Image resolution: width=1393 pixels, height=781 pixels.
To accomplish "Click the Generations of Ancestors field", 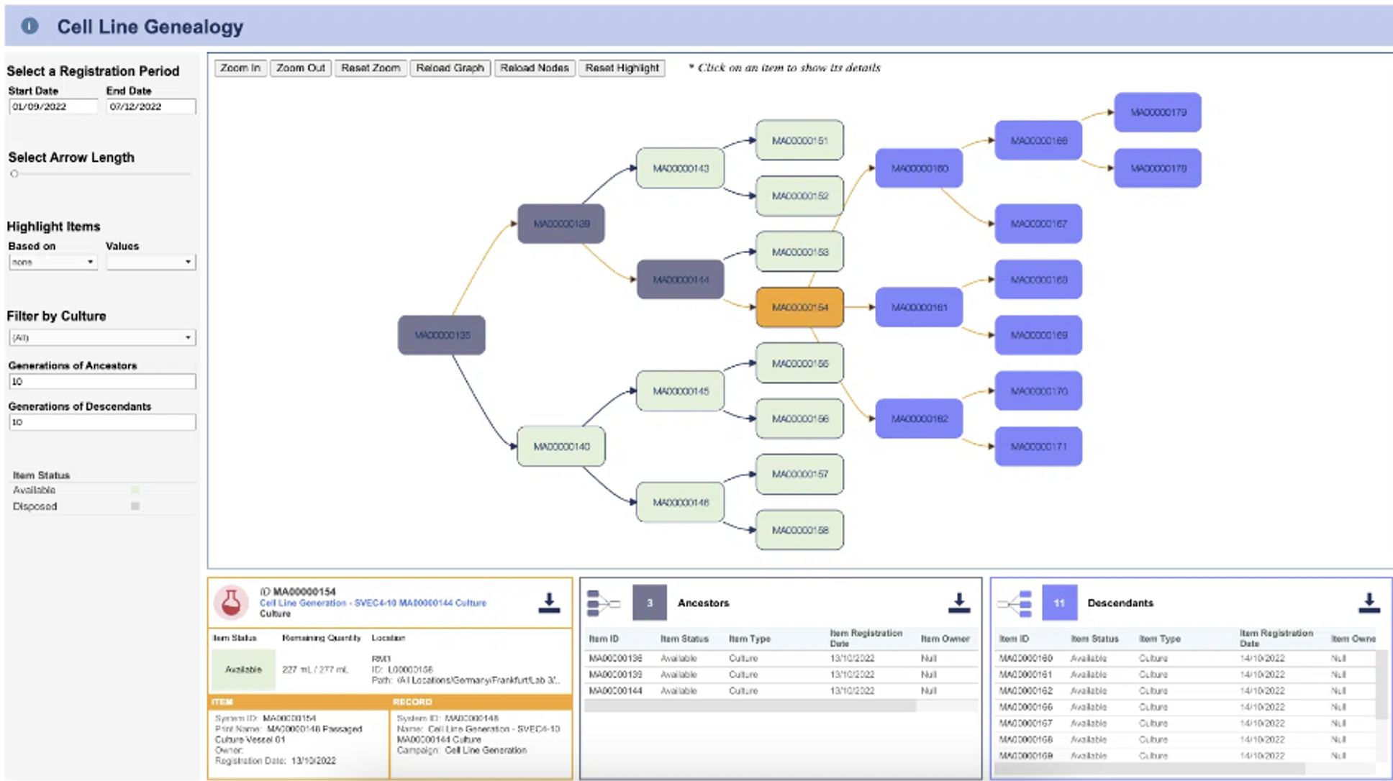I will (x=101, y=382).
